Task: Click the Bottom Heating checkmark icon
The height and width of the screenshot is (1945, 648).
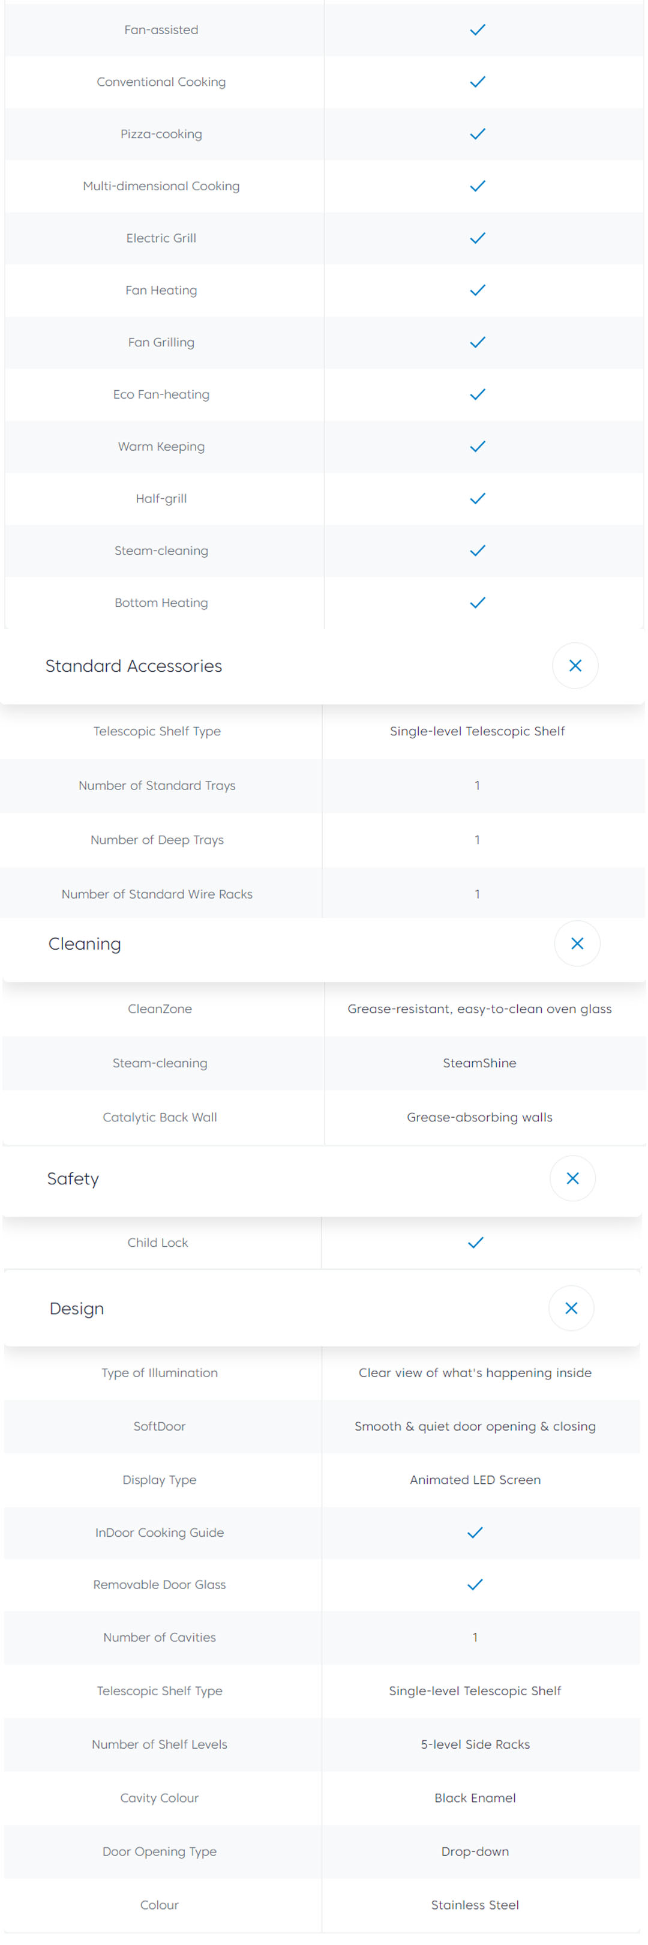Action: (x=478, y=603)
